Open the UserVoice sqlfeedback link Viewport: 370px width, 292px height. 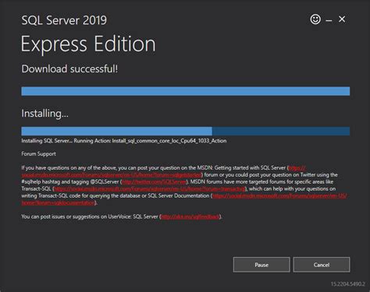(190, 216)
